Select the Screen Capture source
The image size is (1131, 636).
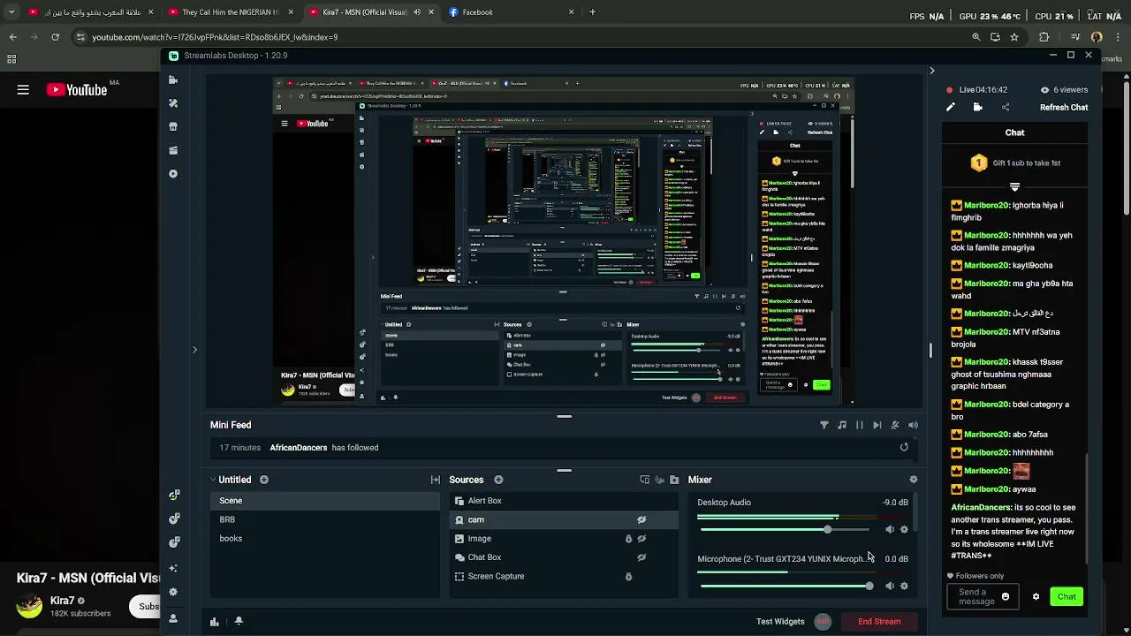pyautogui.click(x=564, y=576)
